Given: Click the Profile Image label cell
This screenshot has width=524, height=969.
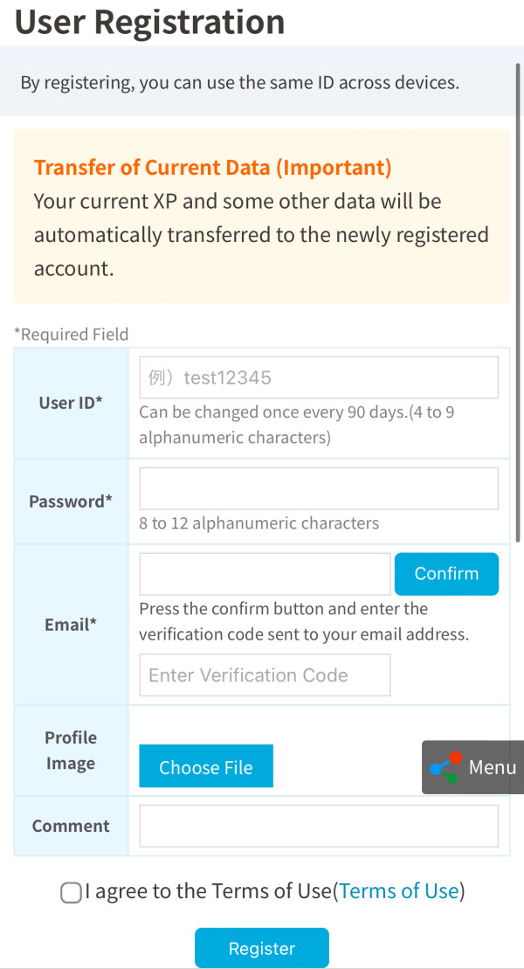Looking at the screenshot, I should coord(71,751).
